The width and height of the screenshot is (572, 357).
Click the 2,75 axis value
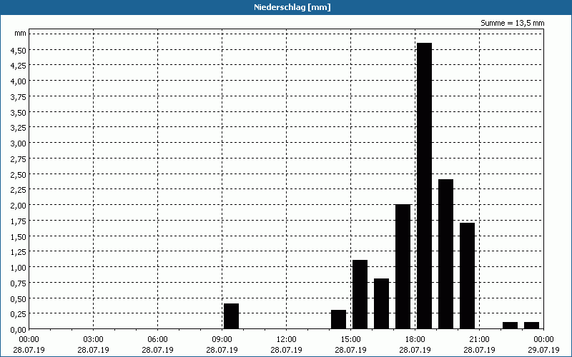click(19, 159)
